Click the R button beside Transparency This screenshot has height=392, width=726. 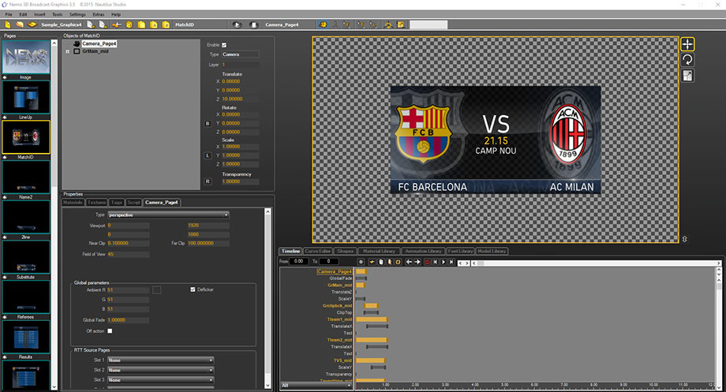pos(208,181)
